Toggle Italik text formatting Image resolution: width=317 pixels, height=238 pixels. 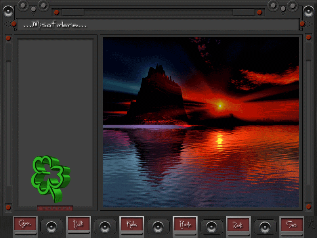(78, 225)
